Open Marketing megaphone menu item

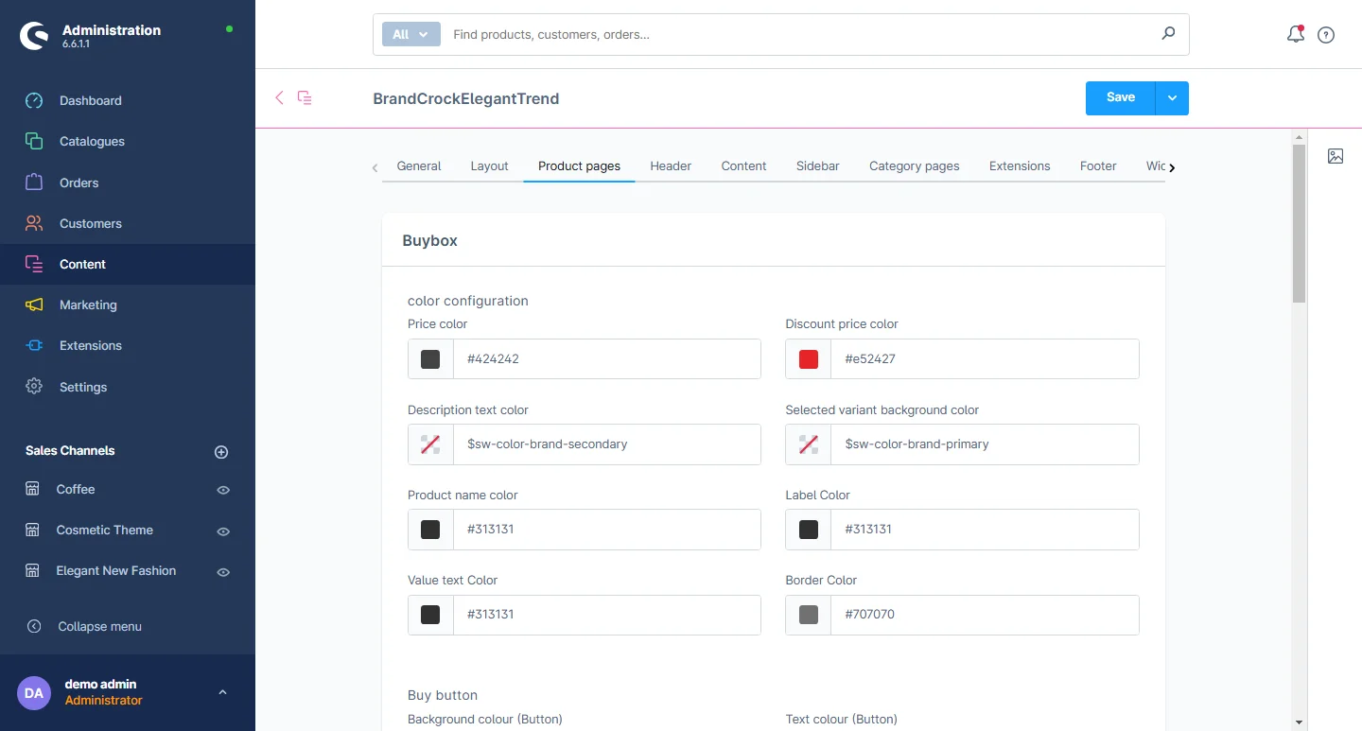[87, 305]
